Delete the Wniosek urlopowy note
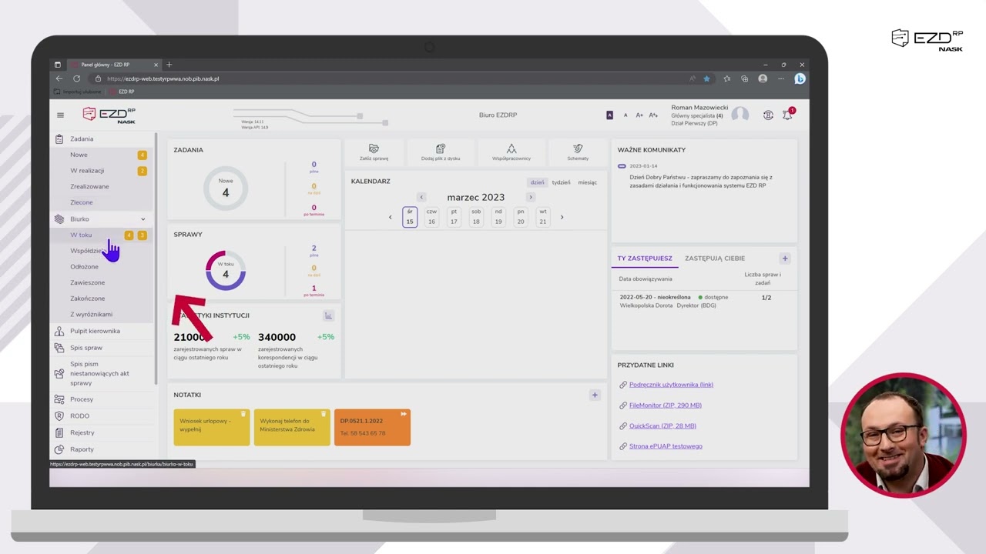The image size is (986, 554). tap(243, 414)
